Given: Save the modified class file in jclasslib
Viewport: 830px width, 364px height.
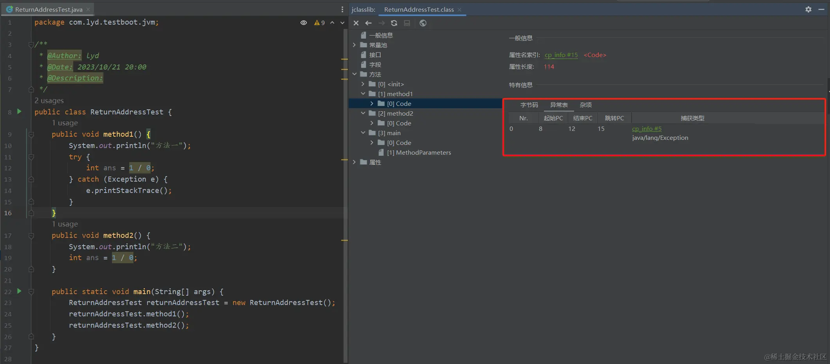Looking at the screenshot, I should tap(407, 23).
